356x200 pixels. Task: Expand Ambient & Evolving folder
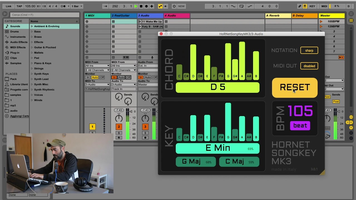[x=32, y=26]
